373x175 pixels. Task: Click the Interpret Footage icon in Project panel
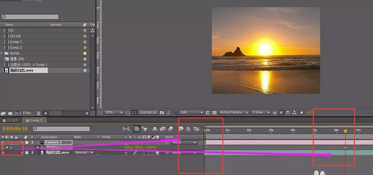[3, 113]
